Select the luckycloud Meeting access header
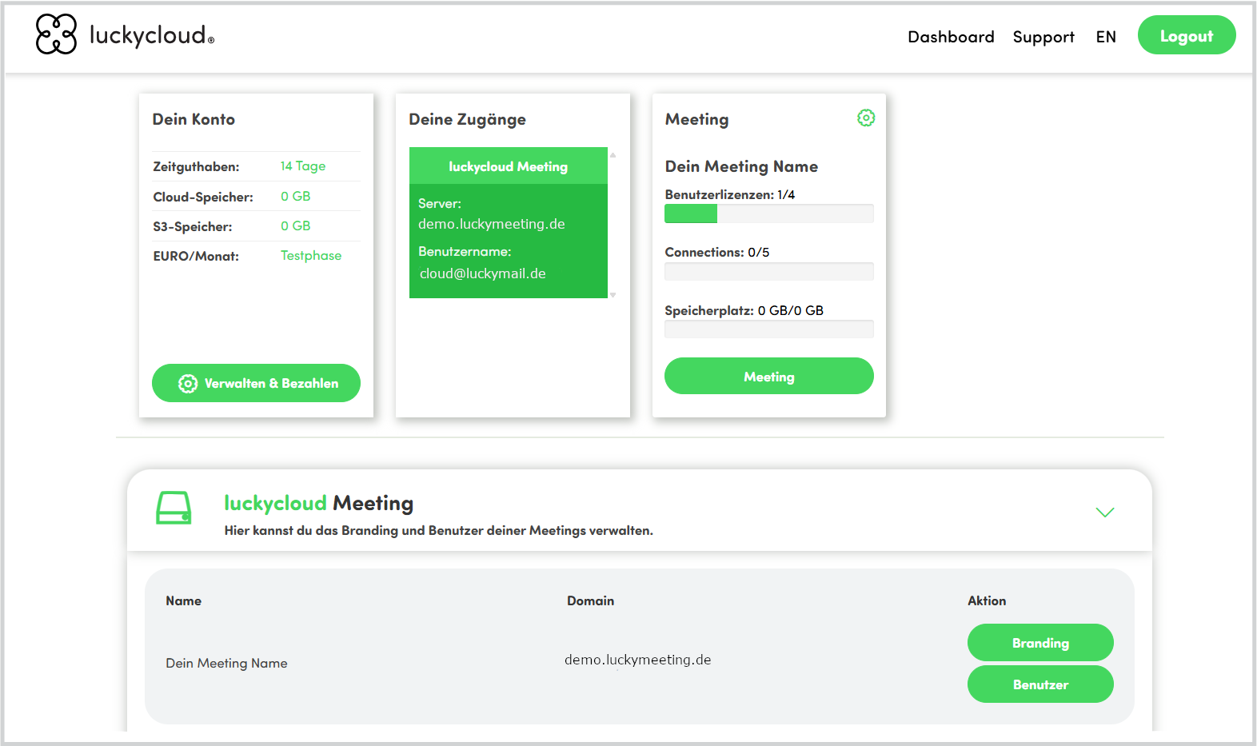The height and width of the screenshot is (746, 1257). coord(509,166)
